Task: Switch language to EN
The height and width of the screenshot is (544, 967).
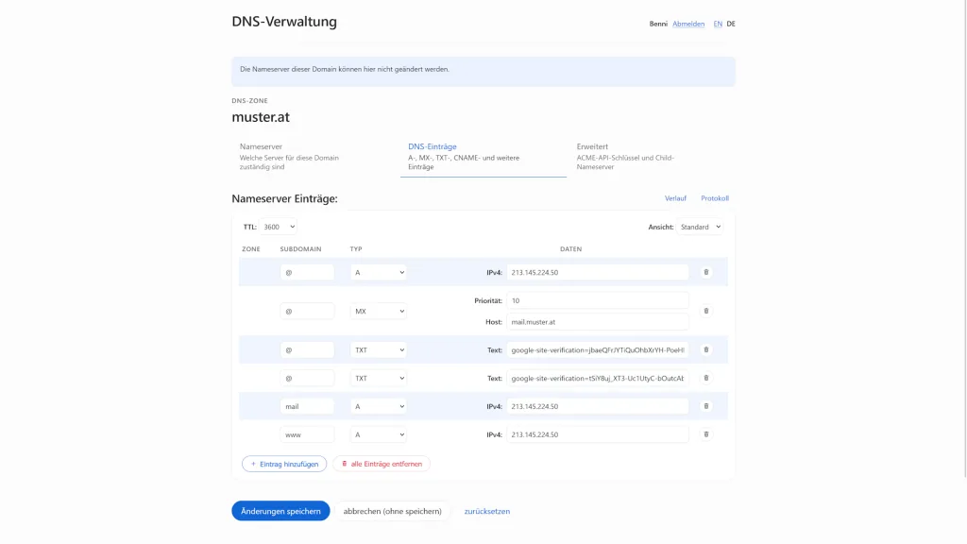Action: tap(718, 24)
